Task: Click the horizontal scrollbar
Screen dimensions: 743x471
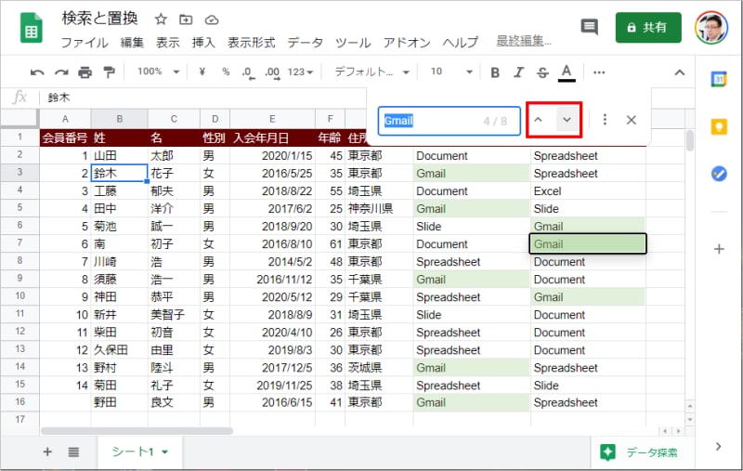Action: point(137,431)
